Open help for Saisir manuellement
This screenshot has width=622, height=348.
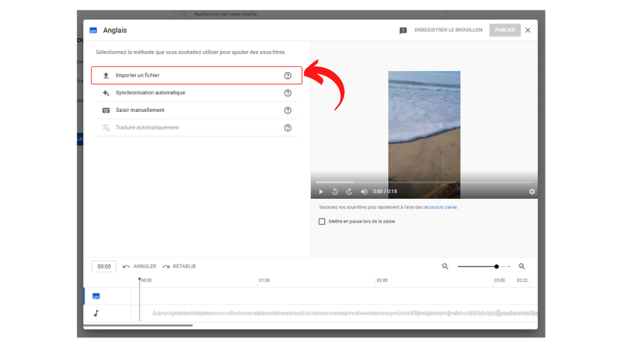pyautogui.click(x=287, y=110)
